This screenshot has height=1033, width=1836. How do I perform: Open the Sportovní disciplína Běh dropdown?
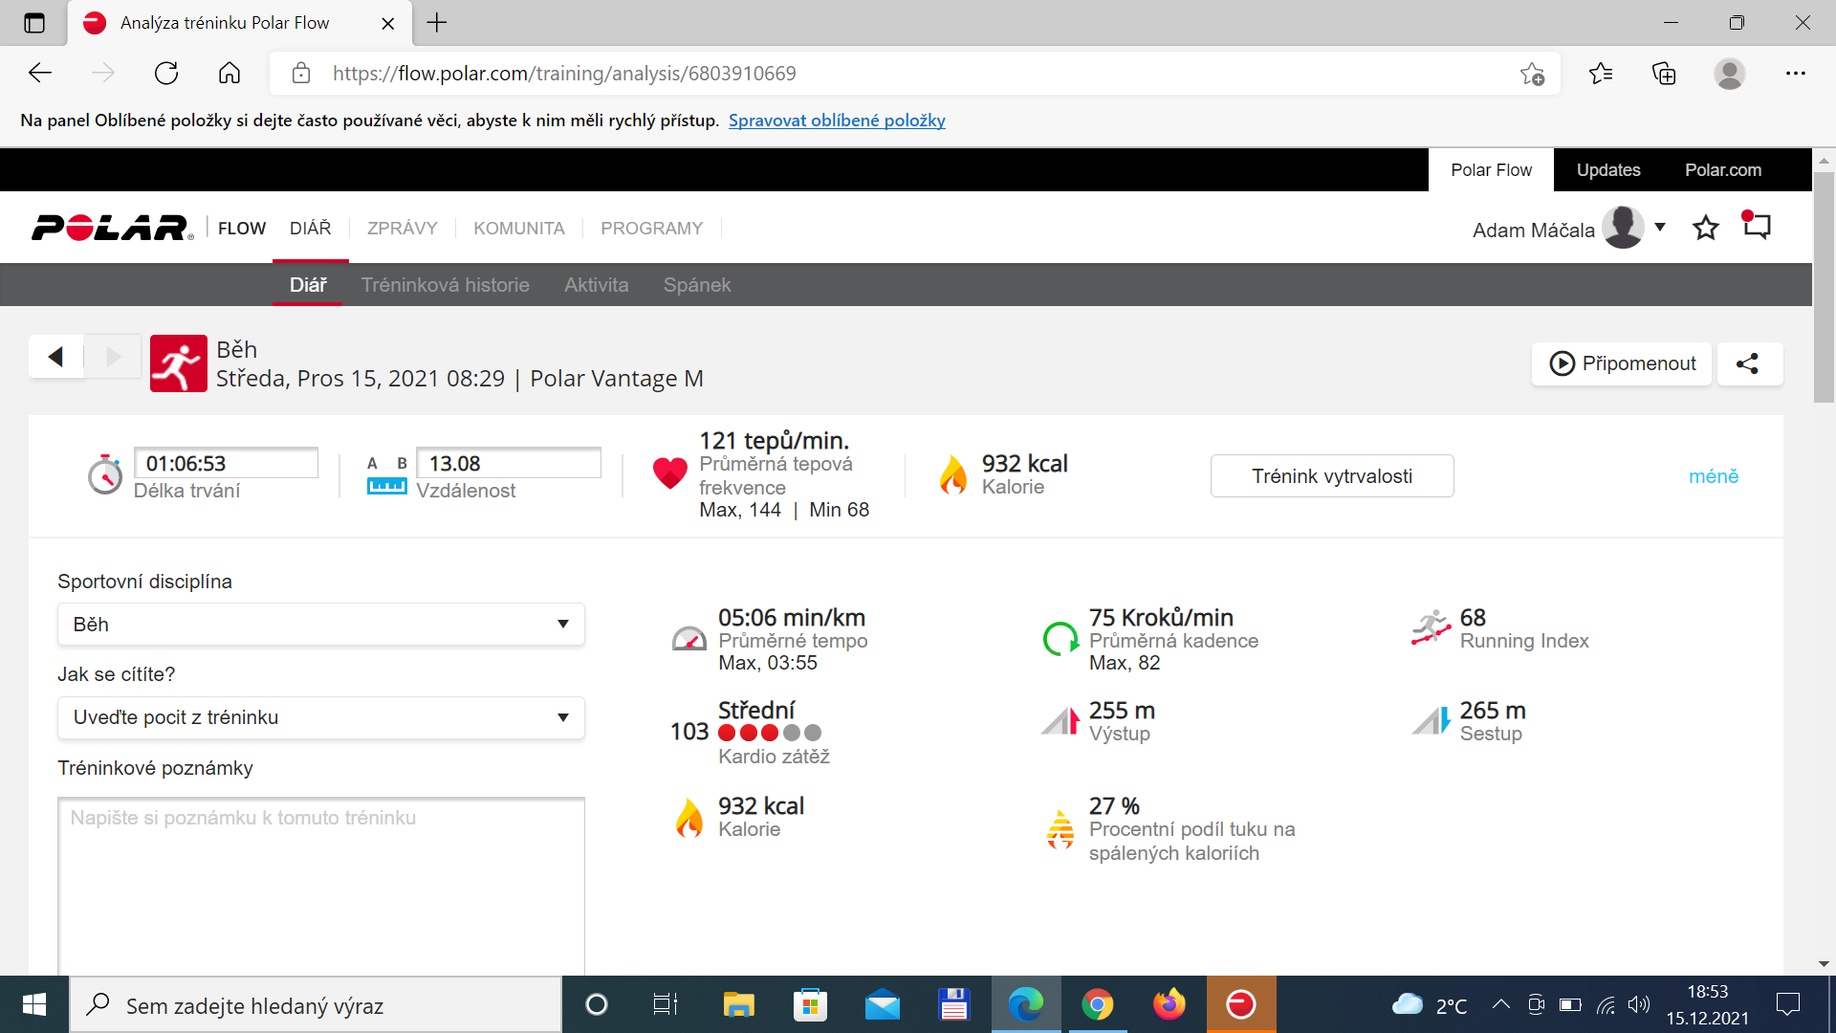click(x=321, y=625)
